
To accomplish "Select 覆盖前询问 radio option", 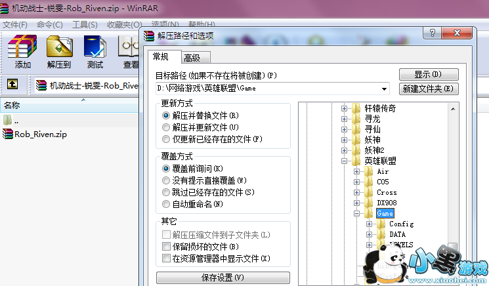I will 166,169.
